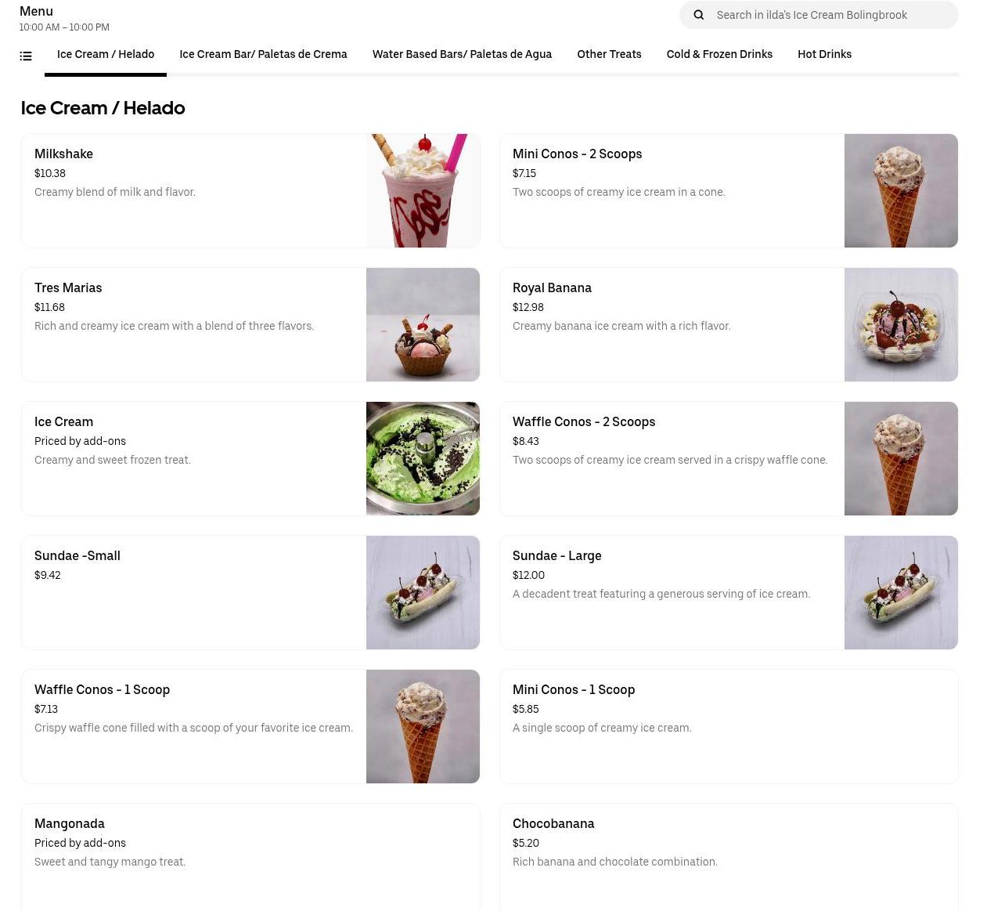Switch to Ice Cream Bar/ Paletas de Crema tab
The height and width of the screenshot is (911, 994).
pos(263,54)
